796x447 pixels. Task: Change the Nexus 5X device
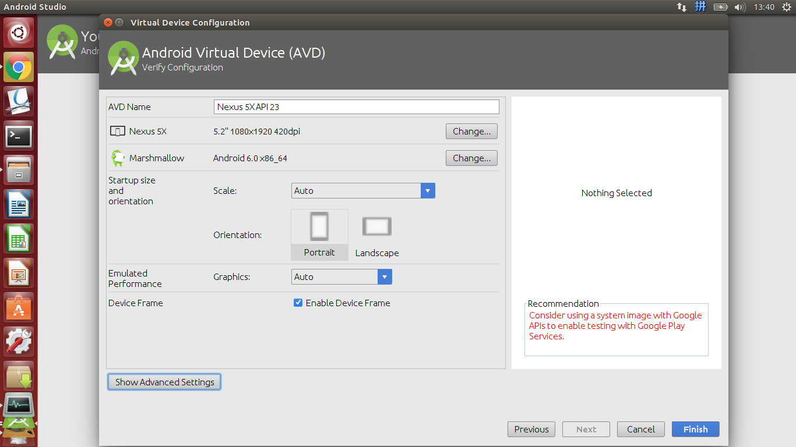(471, 132)
